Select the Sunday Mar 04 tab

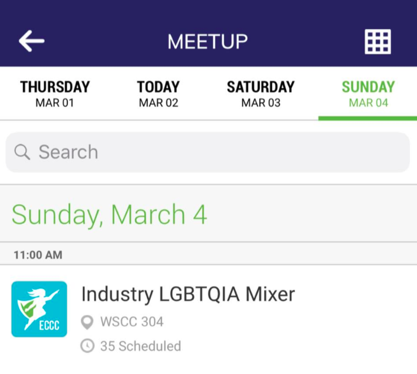click(x=368, y=94)
